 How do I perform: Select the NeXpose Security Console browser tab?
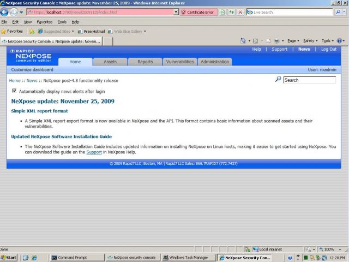tap(51, 41)
